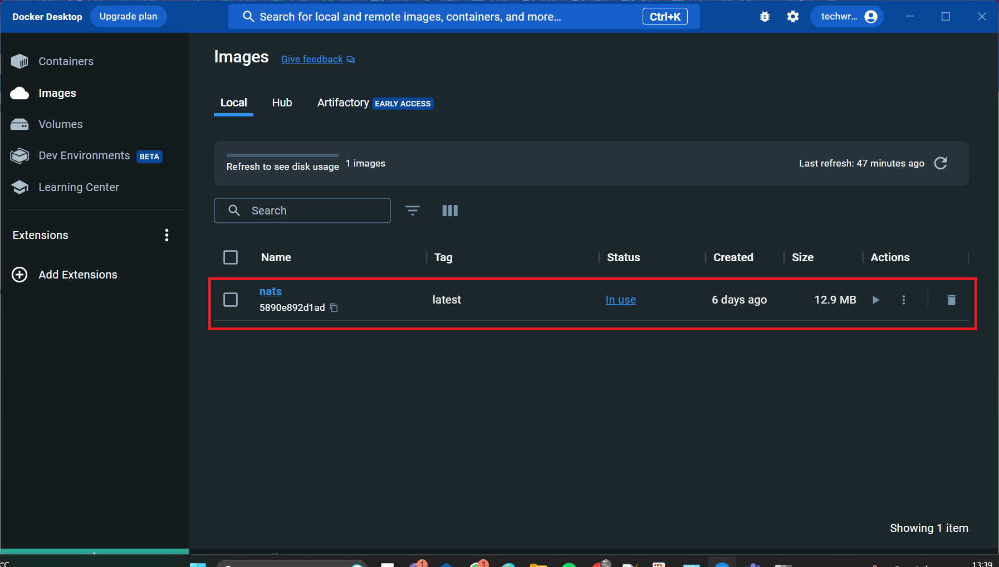Switch to the Artifactory tab
Screen dimensions: 999x567
tap(343, 103)
